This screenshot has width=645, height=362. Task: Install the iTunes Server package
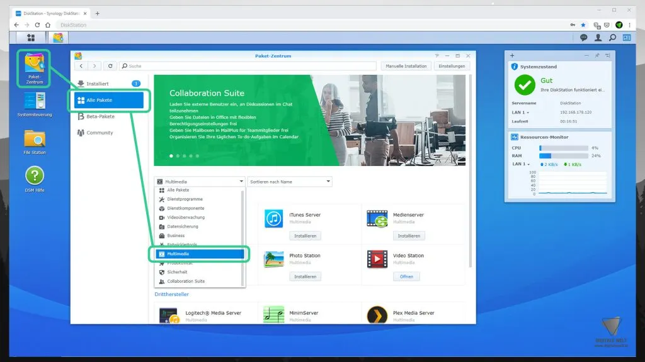pos(305,236)
